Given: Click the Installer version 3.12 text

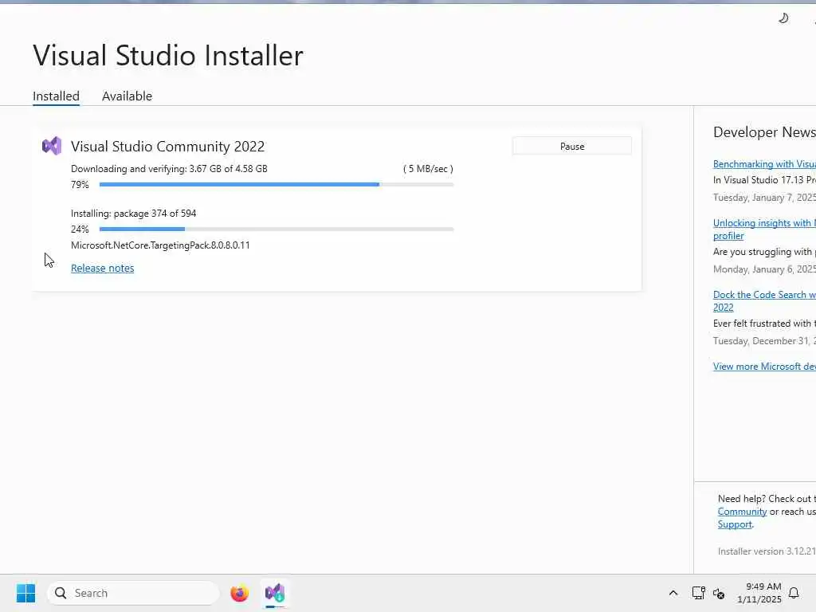Looking at the screenshot, I should [767, 551].
